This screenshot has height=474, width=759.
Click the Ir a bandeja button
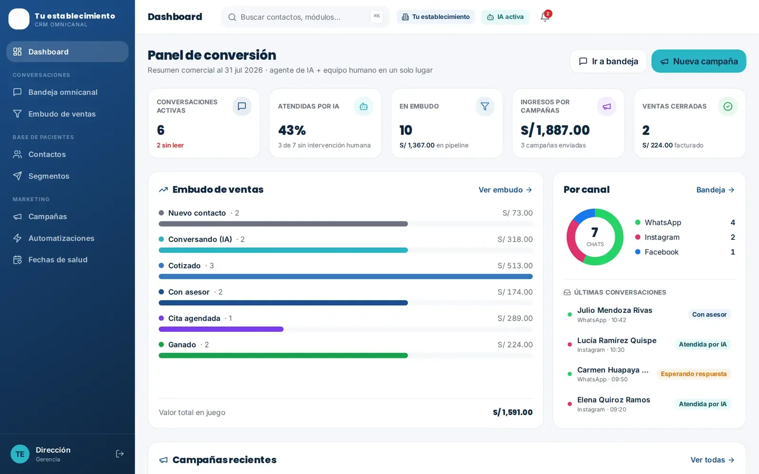[608, 61]
